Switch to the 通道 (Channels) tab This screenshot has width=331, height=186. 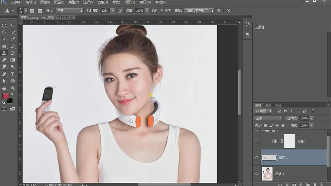point(268,105)
